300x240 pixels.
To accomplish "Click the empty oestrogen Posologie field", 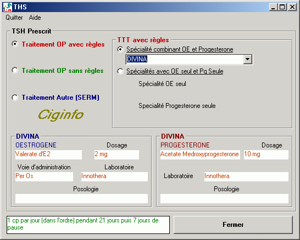I will coord(81,198).
